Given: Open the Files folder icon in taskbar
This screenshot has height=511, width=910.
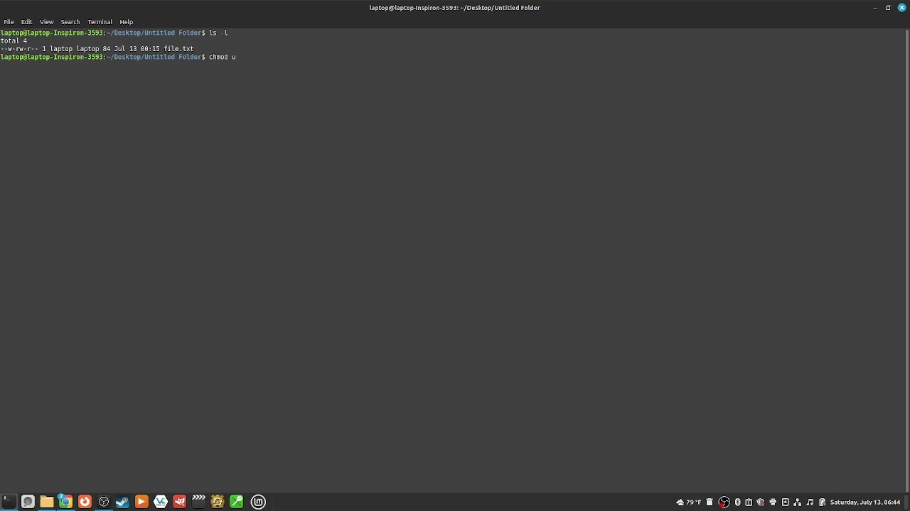Looking at the screenshot, I should pos(47,502).
